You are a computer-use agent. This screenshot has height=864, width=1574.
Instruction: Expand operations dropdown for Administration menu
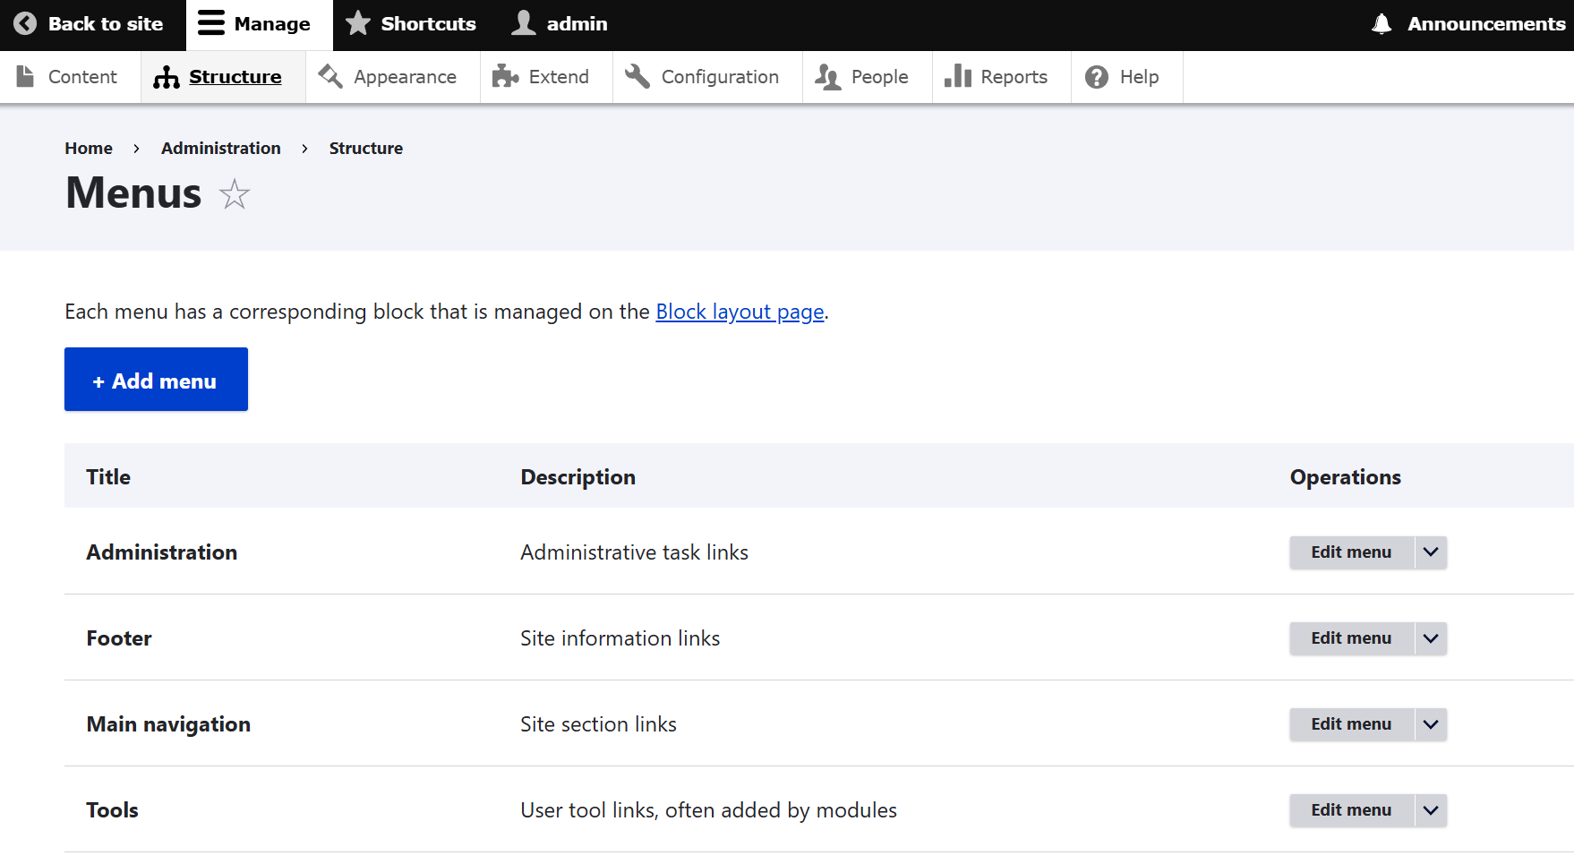pos(1431,552)
